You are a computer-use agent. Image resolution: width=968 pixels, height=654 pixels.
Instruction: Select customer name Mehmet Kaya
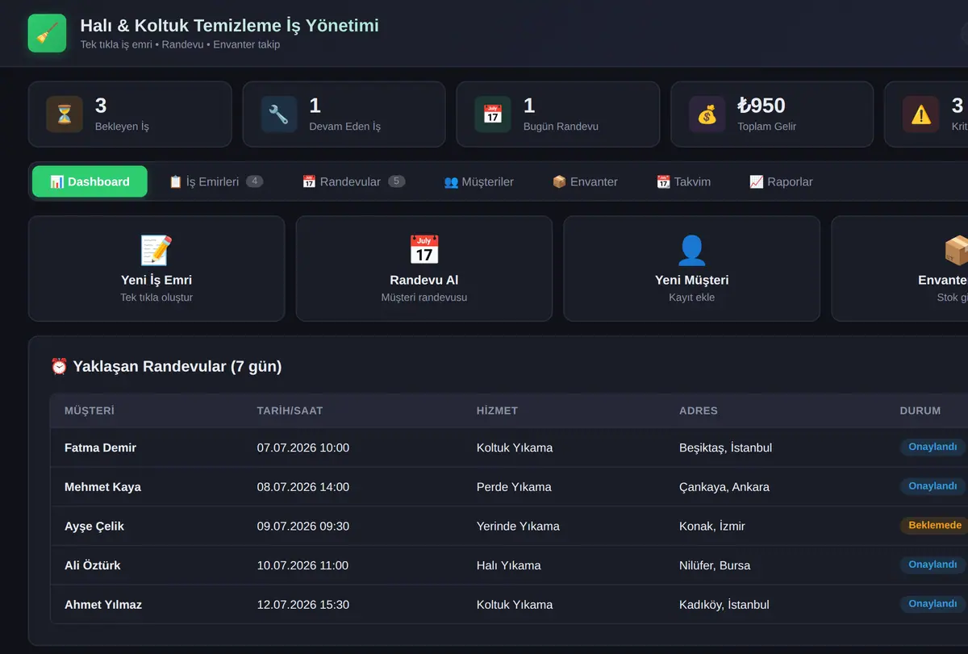click(x=102, y=487)
